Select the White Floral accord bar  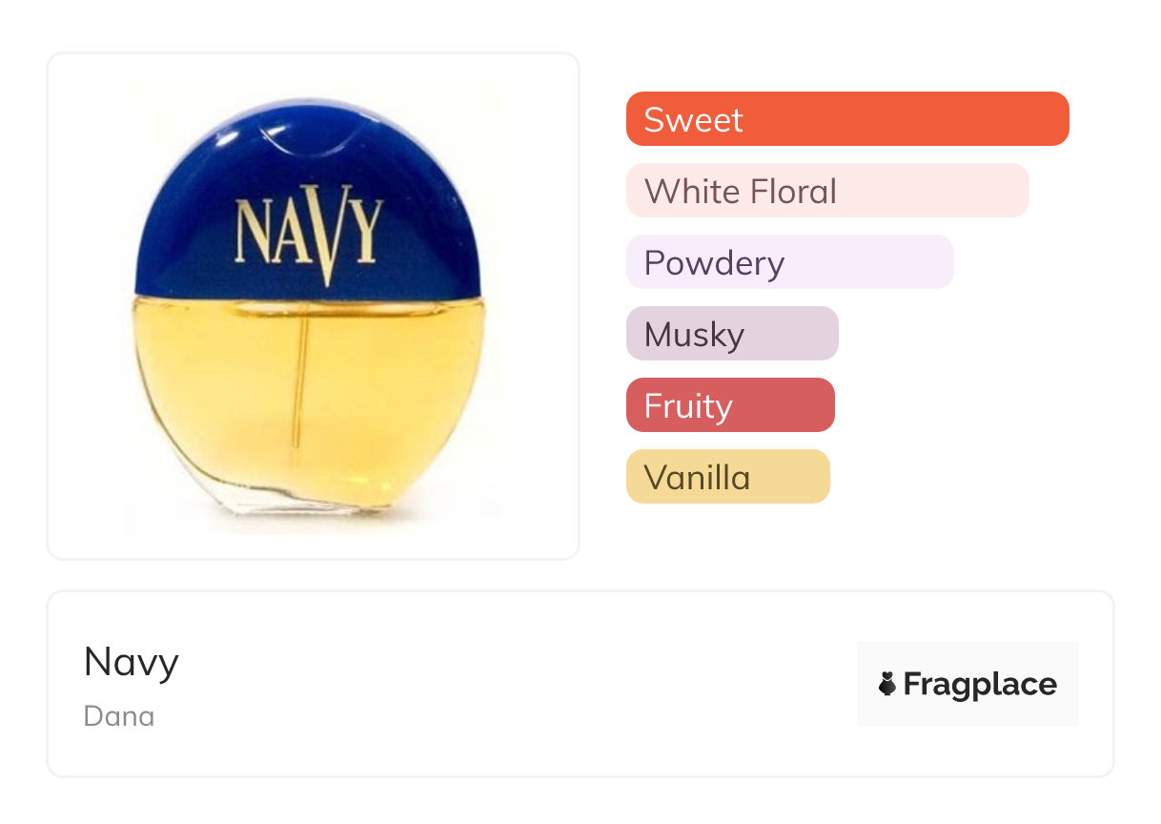point(826,191)
